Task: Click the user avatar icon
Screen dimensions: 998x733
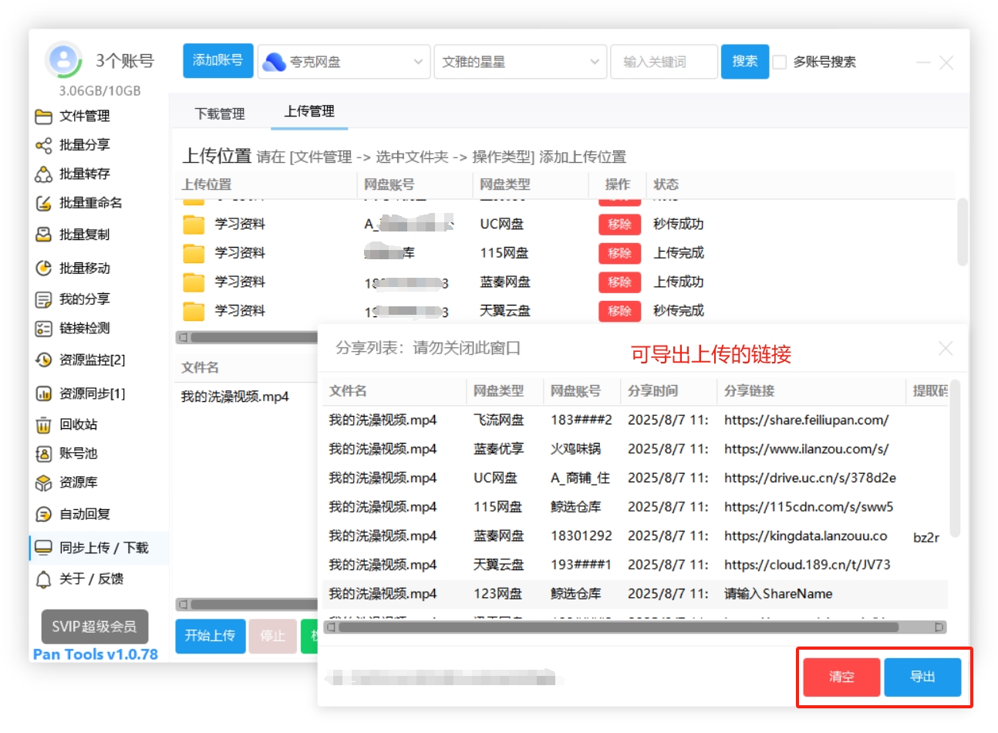Action: [x=64, y=59]
